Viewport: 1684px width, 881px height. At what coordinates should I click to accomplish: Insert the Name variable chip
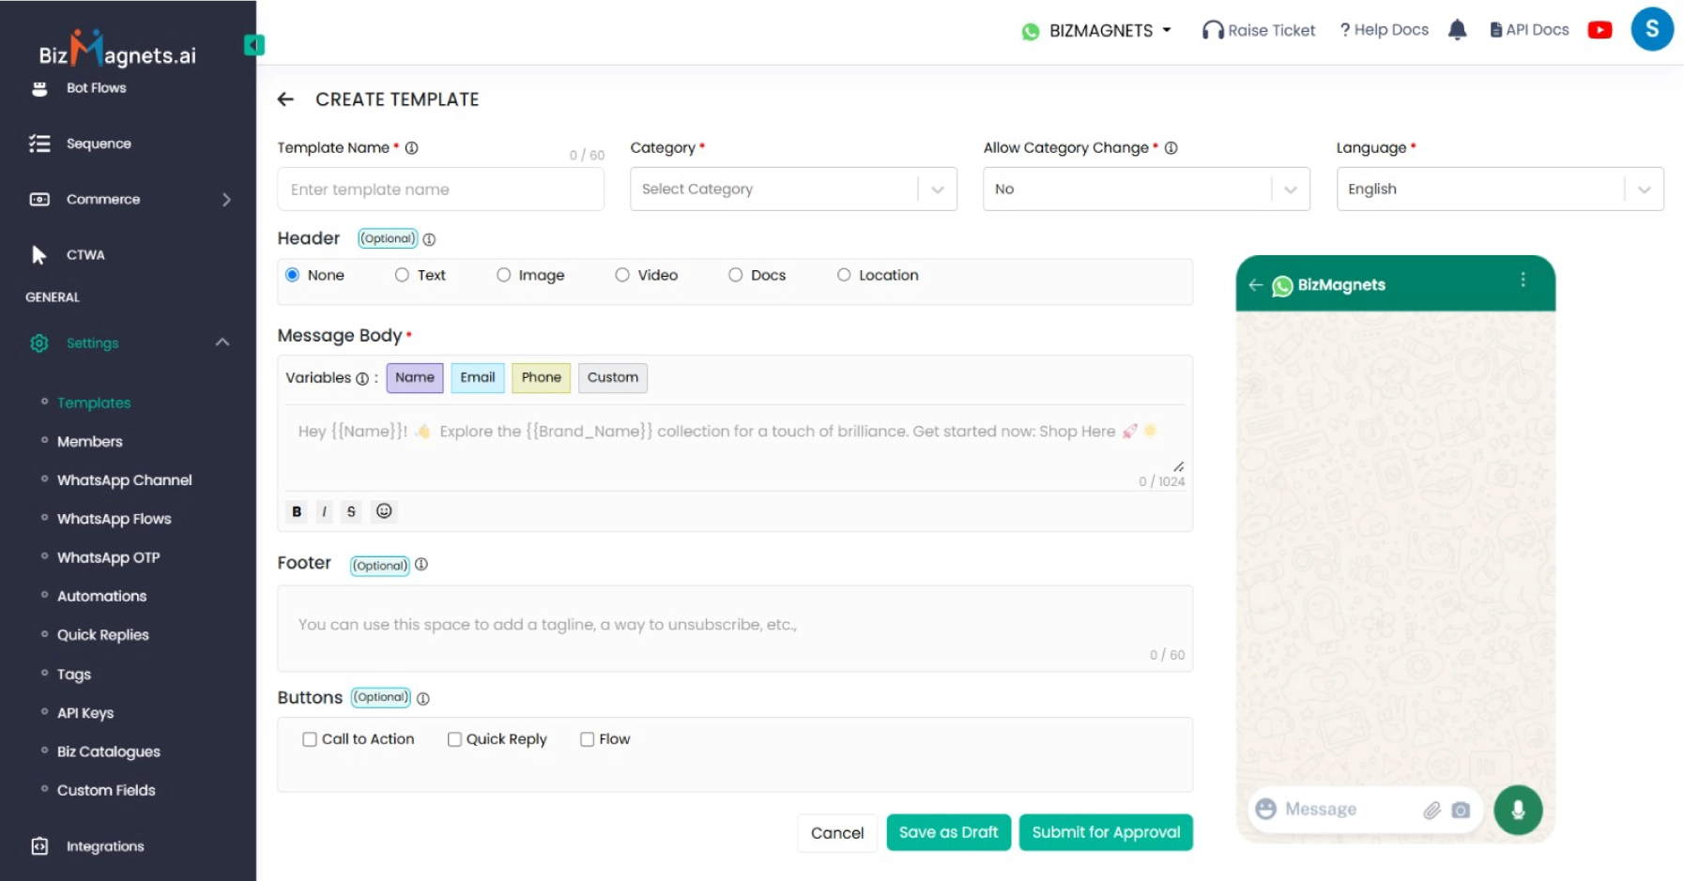415,377
